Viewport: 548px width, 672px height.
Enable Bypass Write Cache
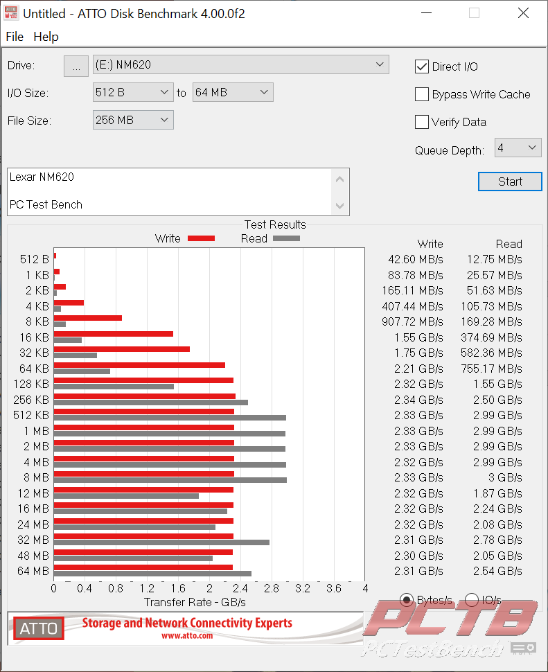coord(421,94)
